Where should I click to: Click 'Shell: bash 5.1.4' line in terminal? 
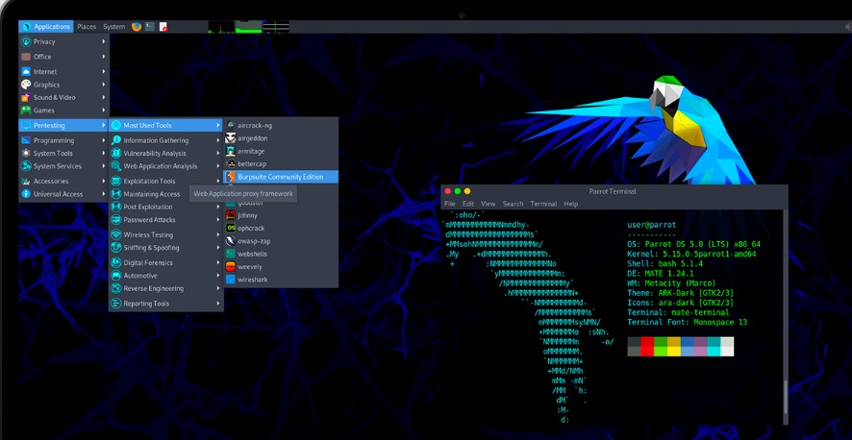point(665,264)
